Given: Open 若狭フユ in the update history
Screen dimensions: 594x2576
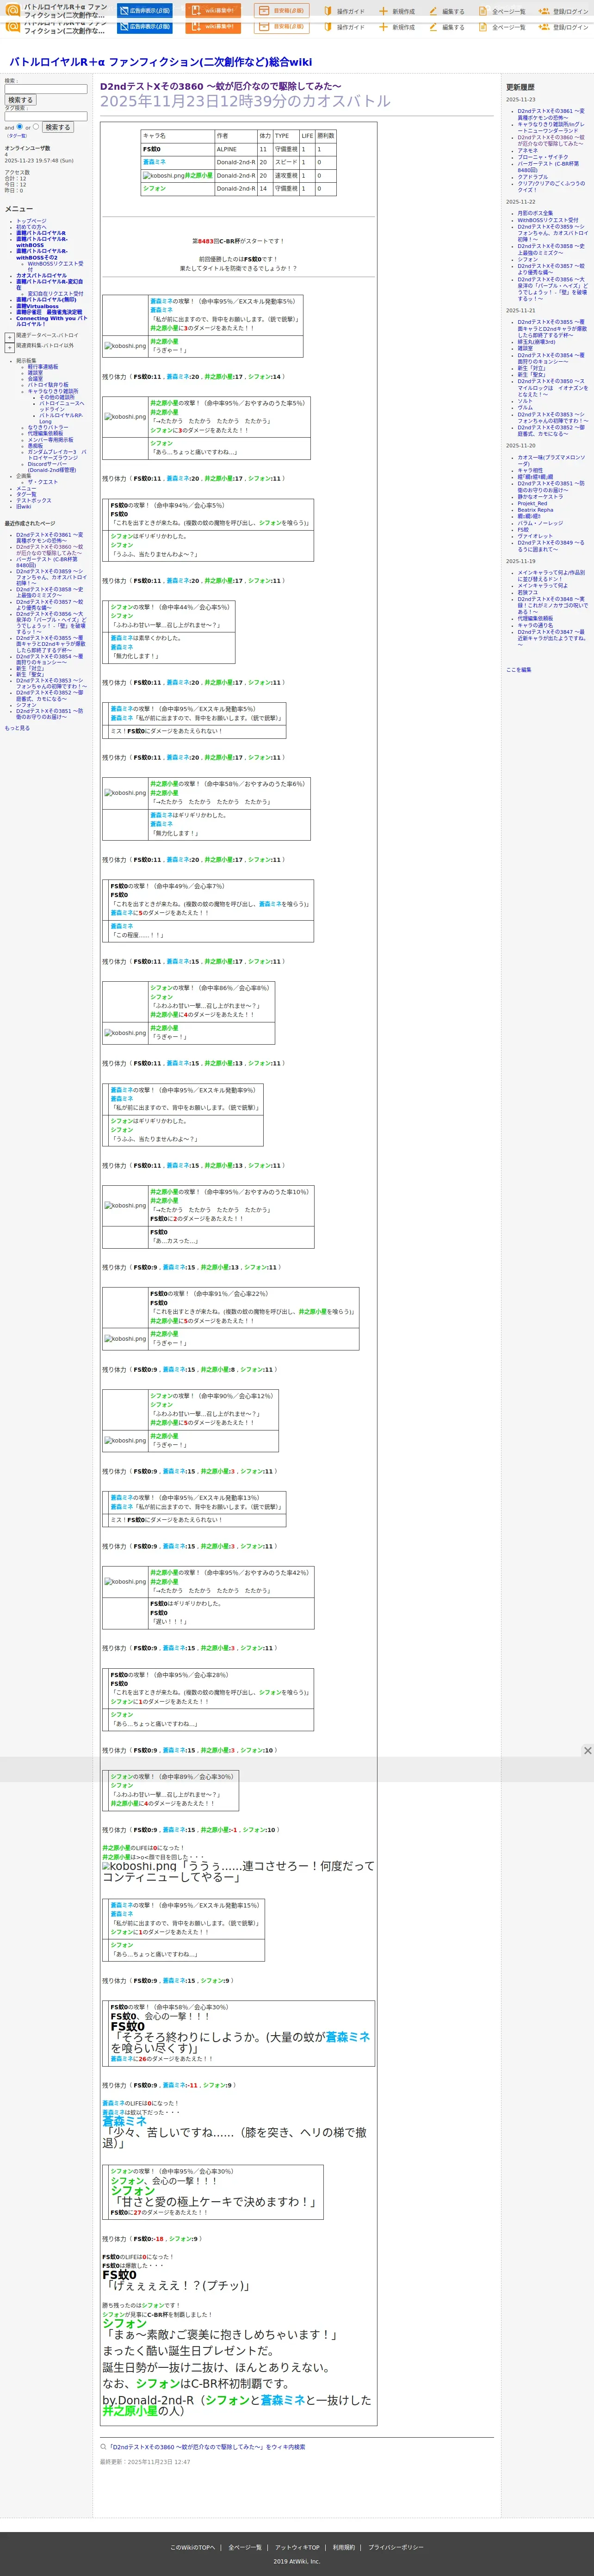Looking at the screenshot, I should coord(527,592).
